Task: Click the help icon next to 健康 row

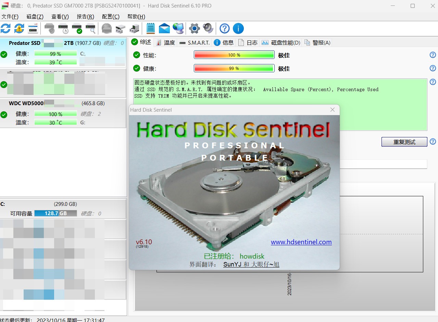Action: tap(433, 68)
